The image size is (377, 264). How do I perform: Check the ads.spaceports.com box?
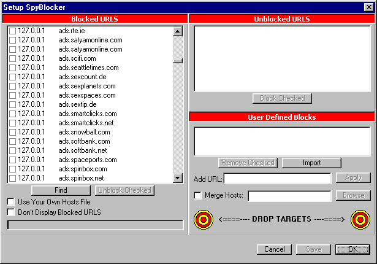[x=12, y=160]
